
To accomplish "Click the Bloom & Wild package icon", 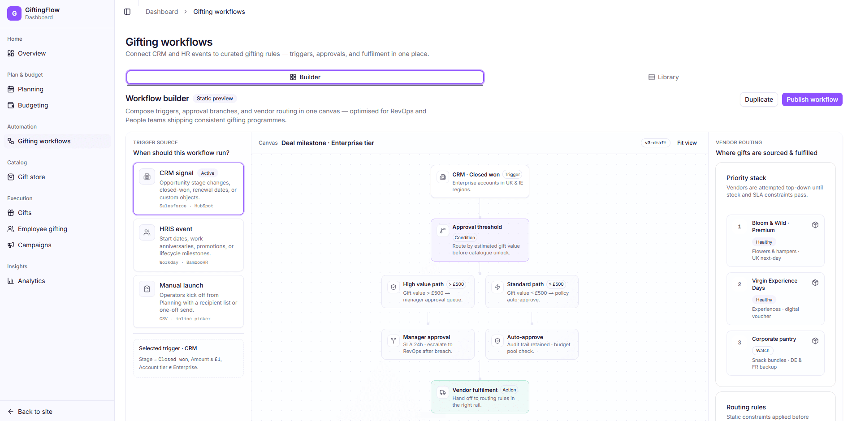I will pos(815,225).
